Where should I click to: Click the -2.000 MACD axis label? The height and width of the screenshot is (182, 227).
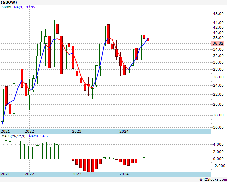(x=218, y=166)
